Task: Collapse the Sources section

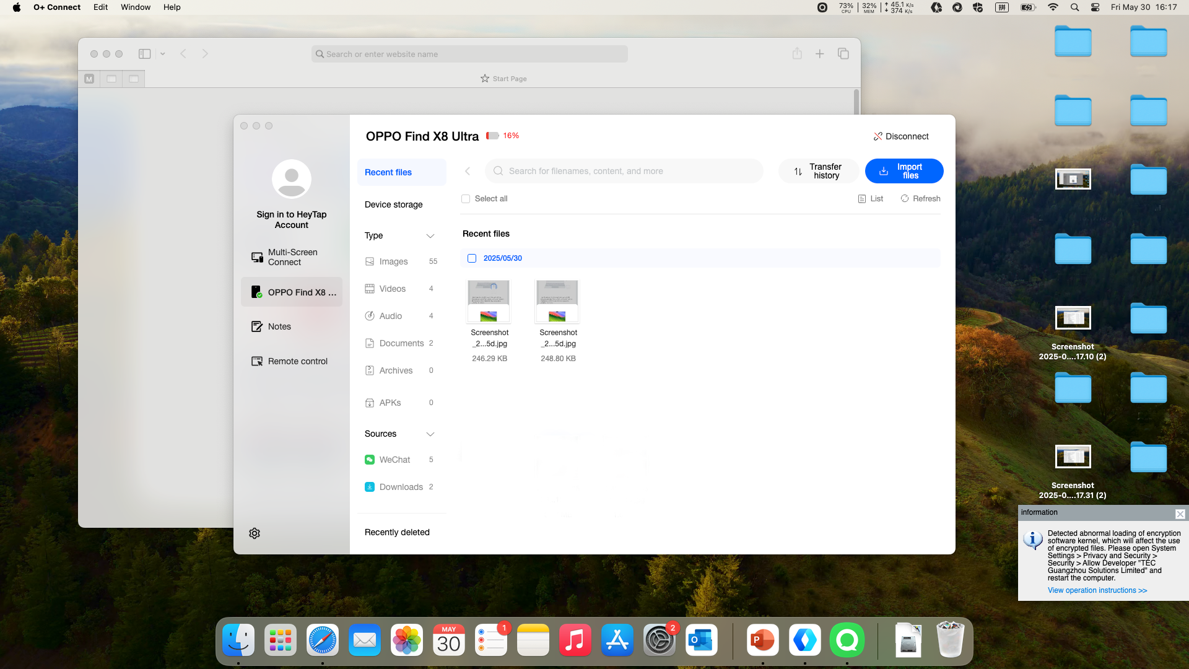Action: [x=430, y=434]
